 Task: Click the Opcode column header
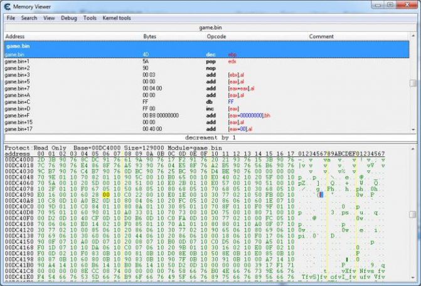pyautogui.click(x=216, y=36)
